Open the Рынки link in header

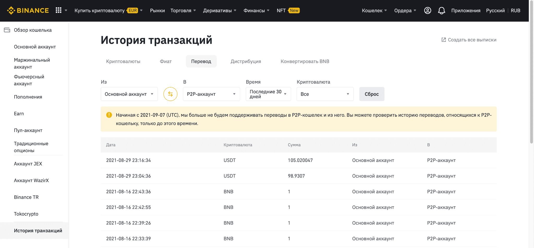[157, 10]
